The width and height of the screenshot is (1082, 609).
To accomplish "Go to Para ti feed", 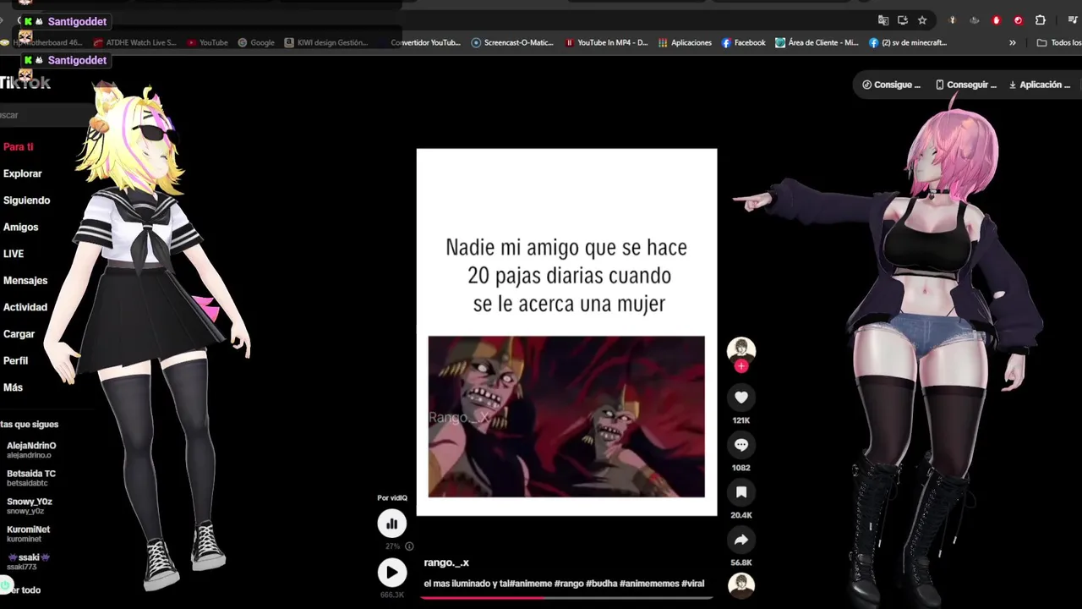I will 19,147.
